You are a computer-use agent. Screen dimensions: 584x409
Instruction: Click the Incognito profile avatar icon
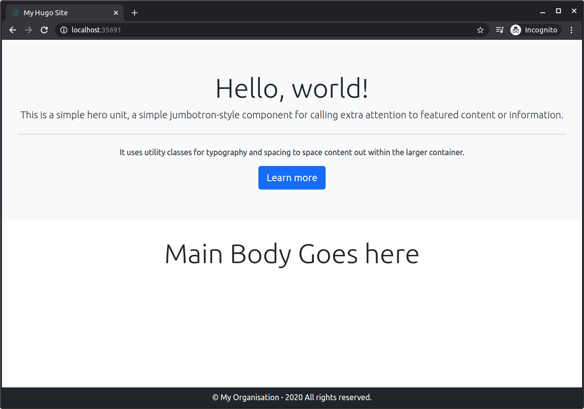(x=515, y=30)
